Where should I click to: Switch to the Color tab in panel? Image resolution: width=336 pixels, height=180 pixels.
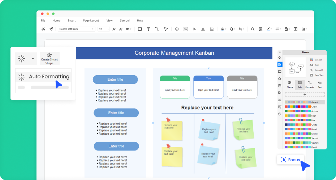pyautogui.click(x=300, y=85)
